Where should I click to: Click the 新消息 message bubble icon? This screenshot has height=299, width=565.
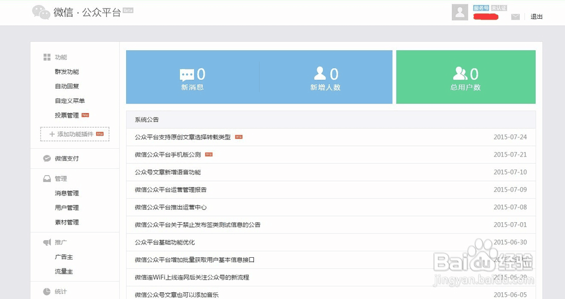tap(187, 75)
